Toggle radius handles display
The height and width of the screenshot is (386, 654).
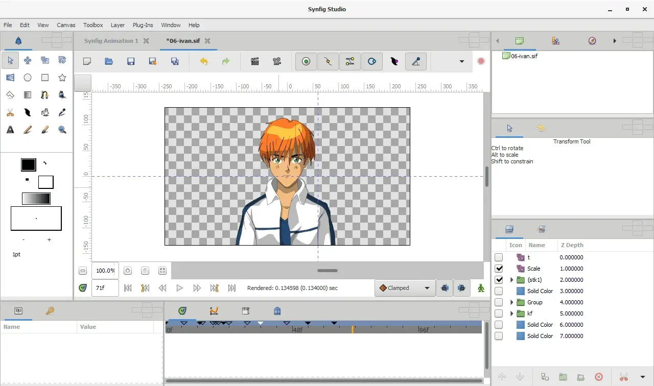[x=372, y=61]
